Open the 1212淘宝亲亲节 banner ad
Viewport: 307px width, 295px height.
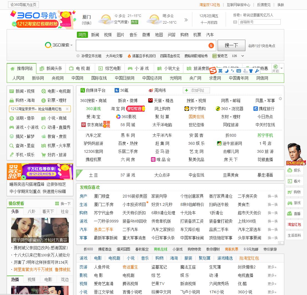[x=40, y=171]
